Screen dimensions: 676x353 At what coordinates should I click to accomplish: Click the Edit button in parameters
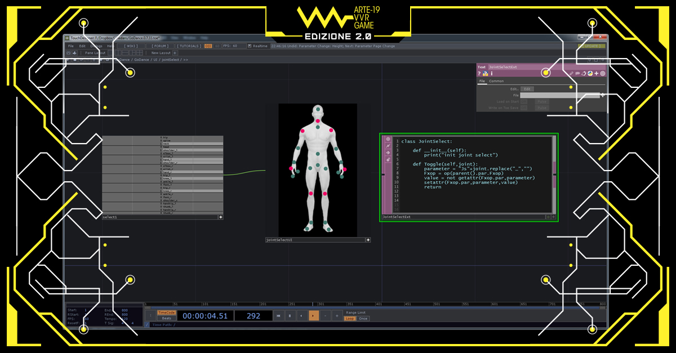[x=527, y=89]
